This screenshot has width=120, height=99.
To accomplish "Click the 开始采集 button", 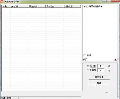I will click(x=99, y=77).
